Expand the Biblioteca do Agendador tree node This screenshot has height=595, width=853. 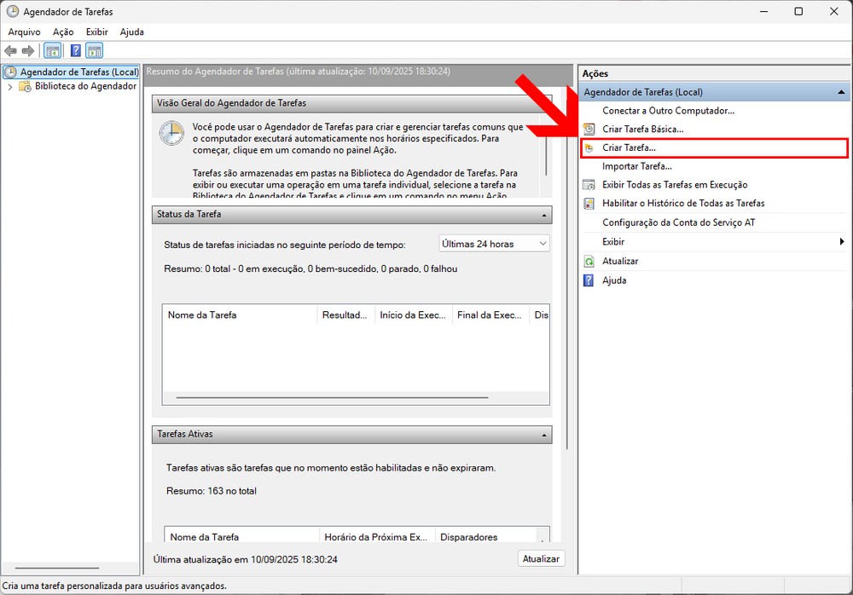[x=10, y=87]
